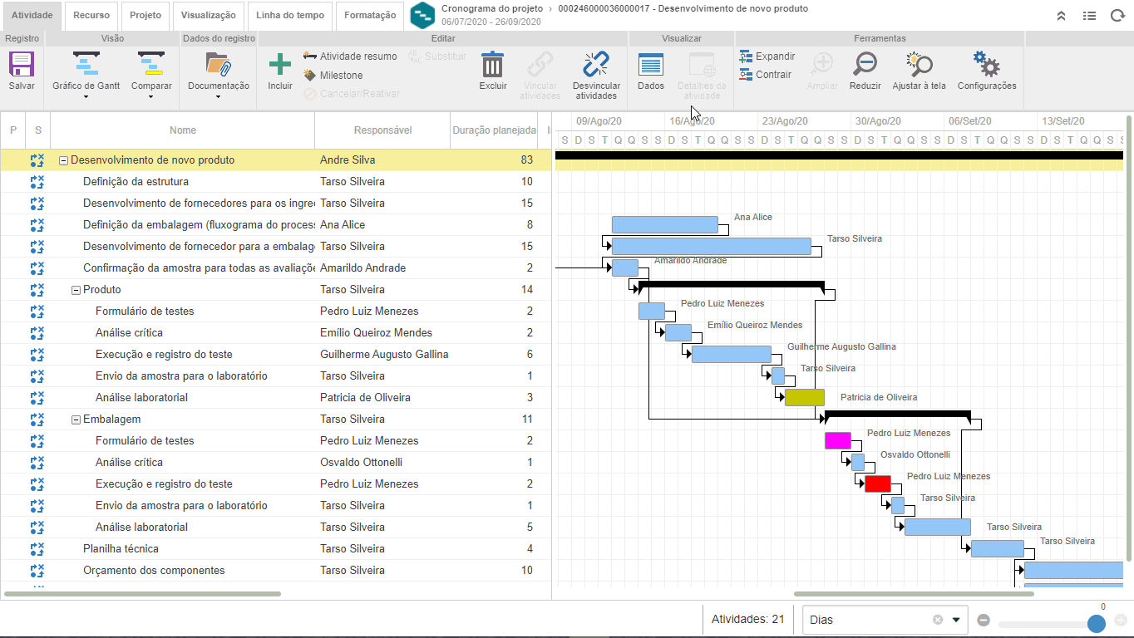Collapse the Produto group
Viewport: 1134px width, 638px height.
click(x=76, y=290)
